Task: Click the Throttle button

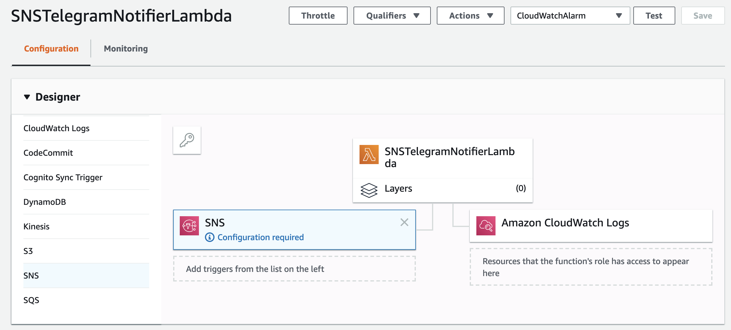Action: [318, 15]
